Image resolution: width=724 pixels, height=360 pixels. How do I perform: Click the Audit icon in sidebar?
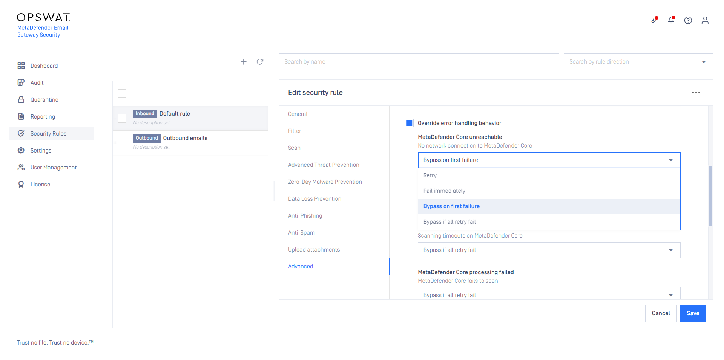(x=21, y=82)
